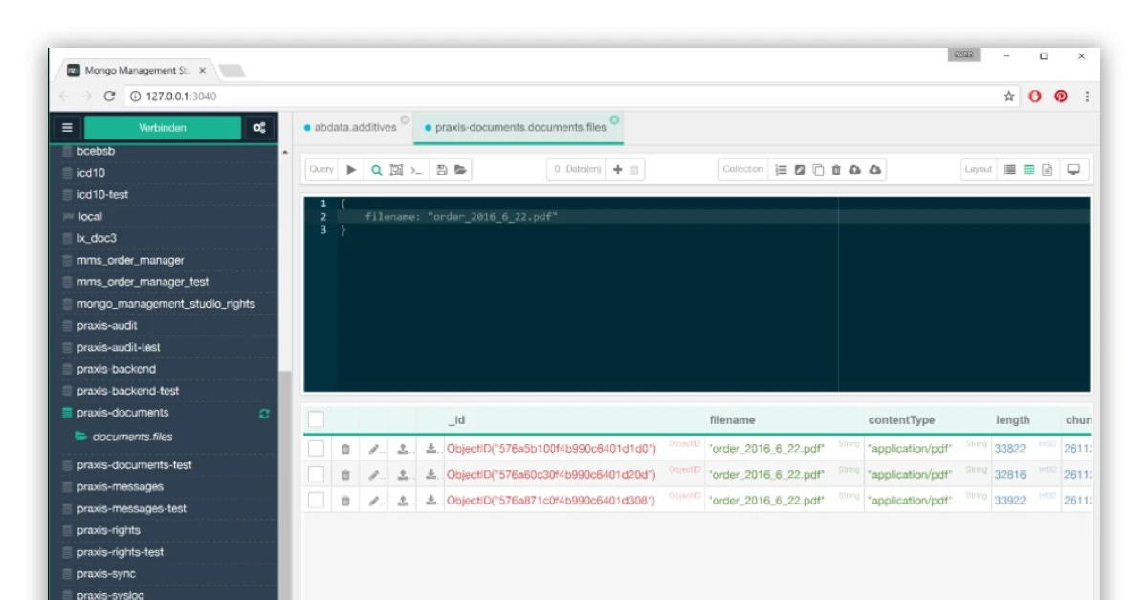Open the shell prompt icon in Query toolbar

416,170
